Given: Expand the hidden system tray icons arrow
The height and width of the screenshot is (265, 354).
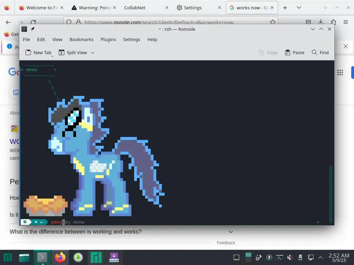Looking at the screenshot, I should [320, 257].
